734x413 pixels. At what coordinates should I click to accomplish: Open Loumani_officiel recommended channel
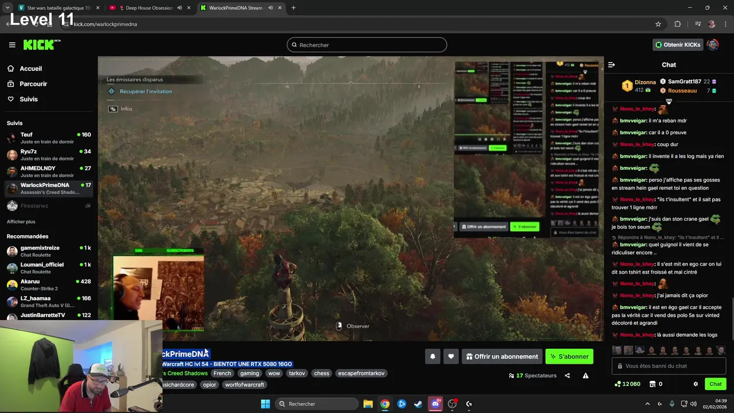coord(49,268)
